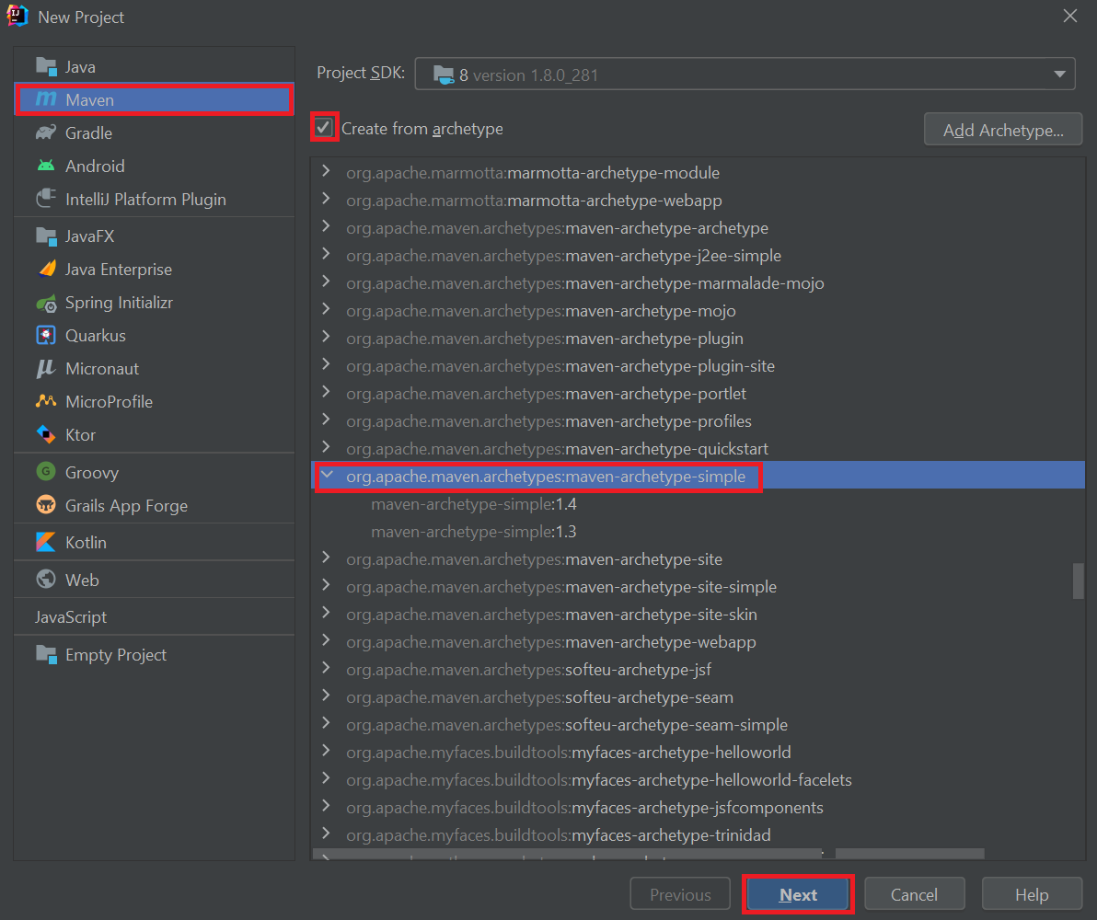Click the Groovy green G icon

(46, 472)
